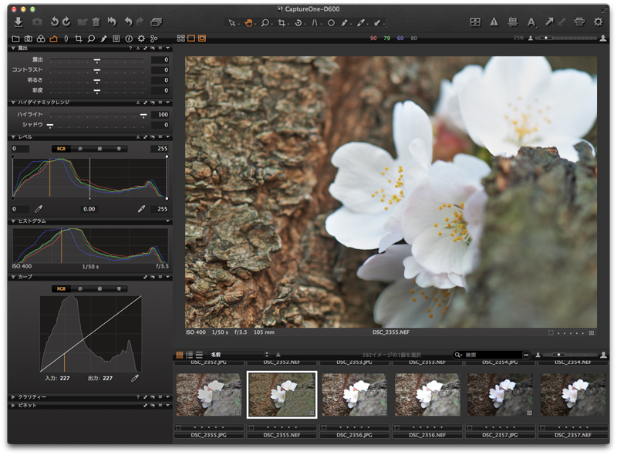Select the Crop tool in cursor toolbar
617x455 pixels.
point(282,22)
